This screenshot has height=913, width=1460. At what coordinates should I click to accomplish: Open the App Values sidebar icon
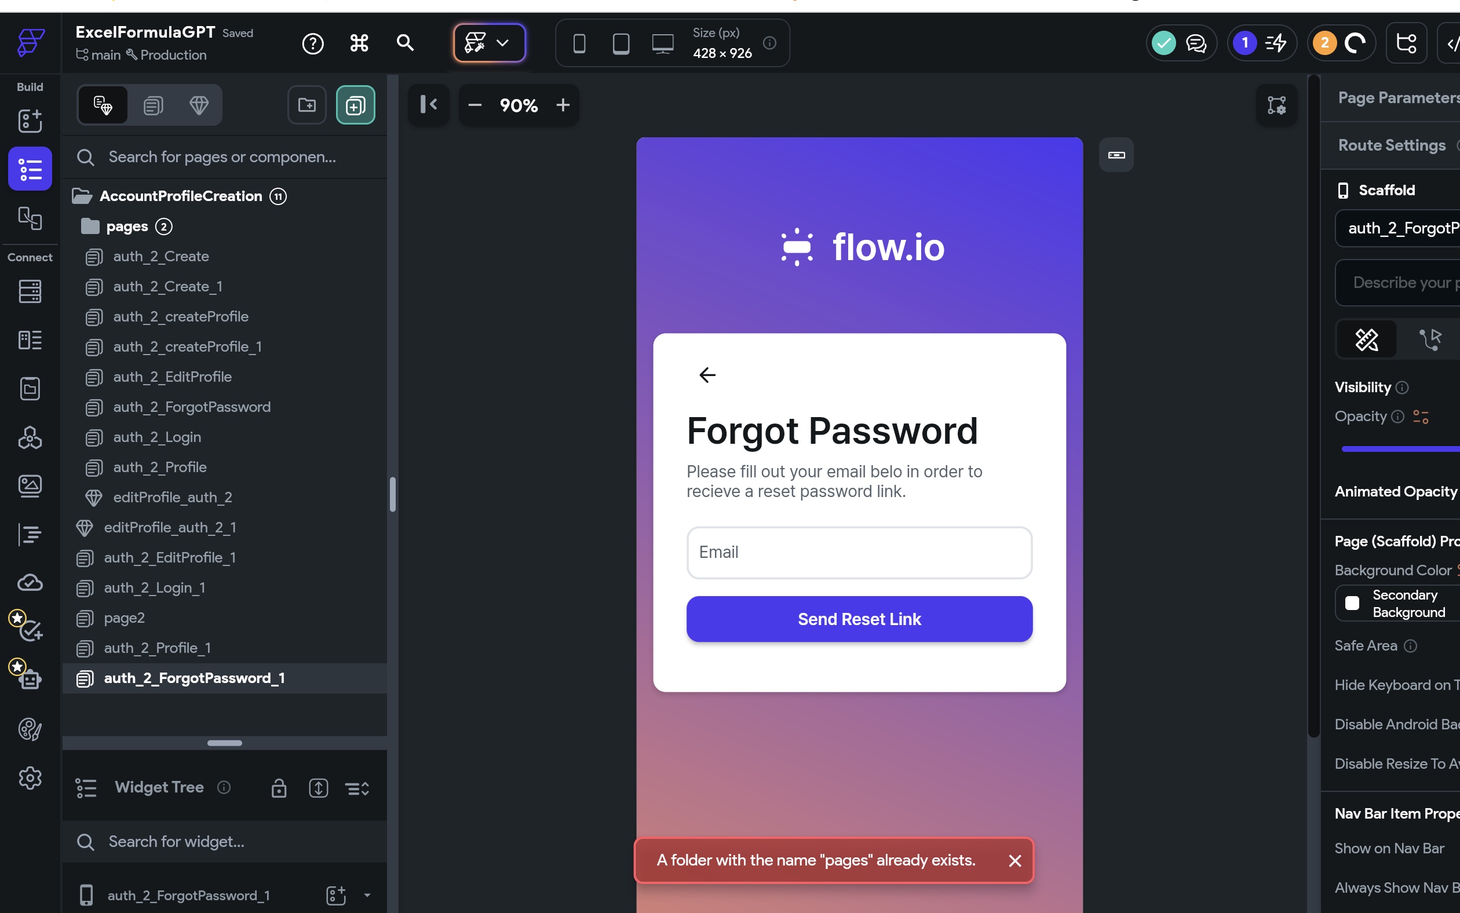(x=30, y=389)
